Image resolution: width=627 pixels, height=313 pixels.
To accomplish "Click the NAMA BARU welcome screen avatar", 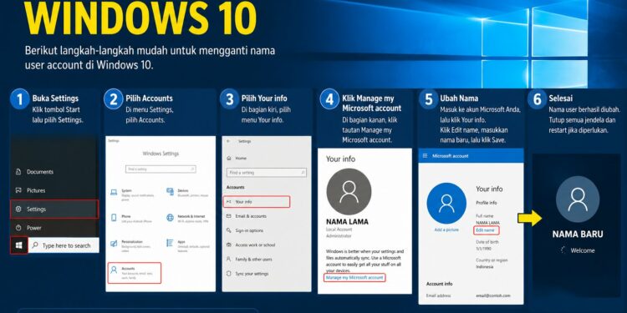I will click(578, 199).
